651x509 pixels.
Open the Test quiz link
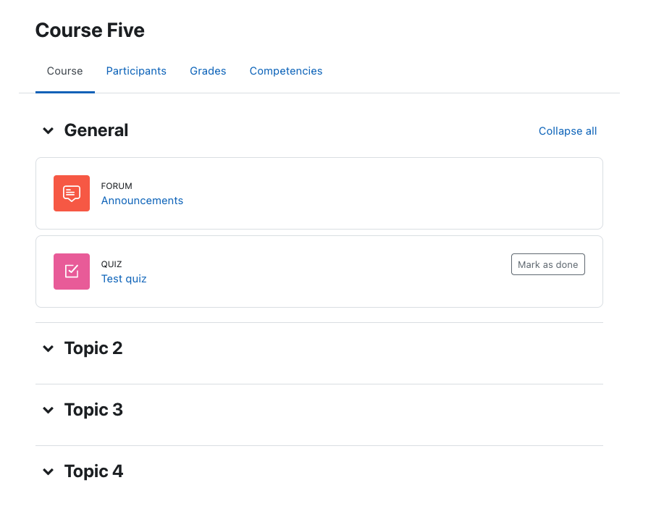click(x=124, y=279)
